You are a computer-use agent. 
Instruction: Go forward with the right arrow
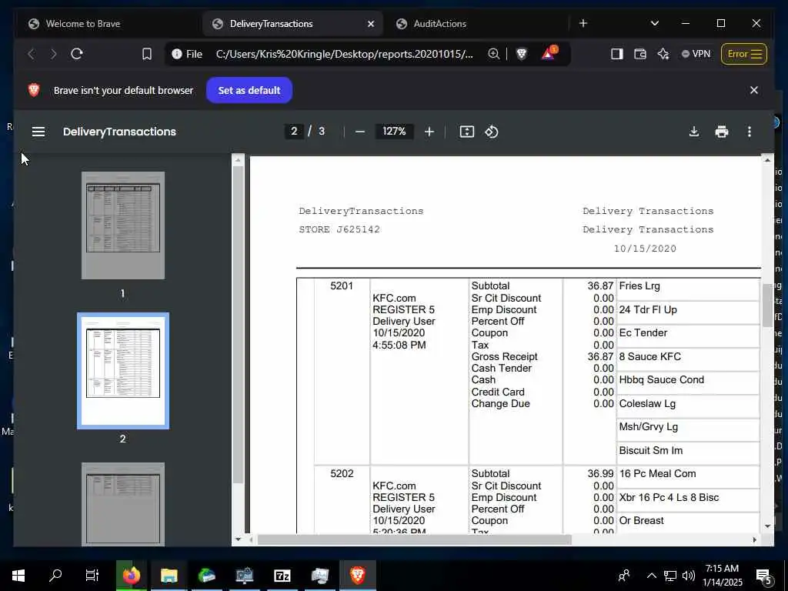click(54, 54)
